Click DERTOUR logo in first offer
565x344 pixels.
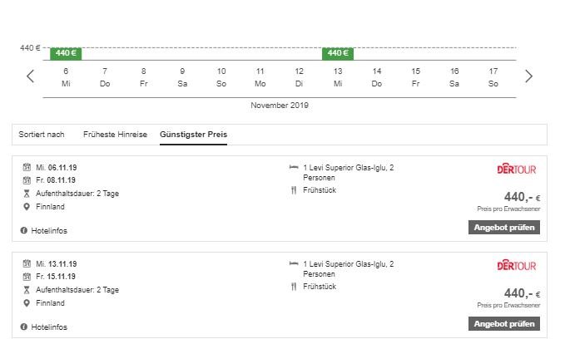pos(517,169)
